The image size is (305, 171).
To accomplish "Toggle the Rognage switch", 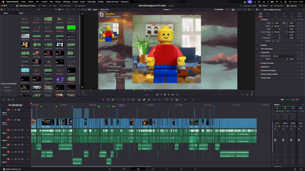I will coord(259,45).
